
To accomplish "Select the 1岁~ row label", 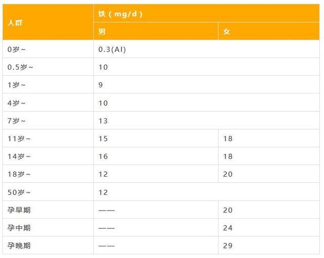I will 17,85.
